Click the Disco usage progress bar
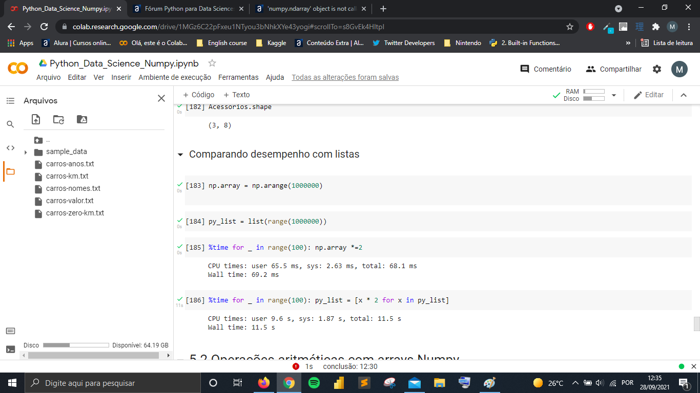 click(76, 345)
